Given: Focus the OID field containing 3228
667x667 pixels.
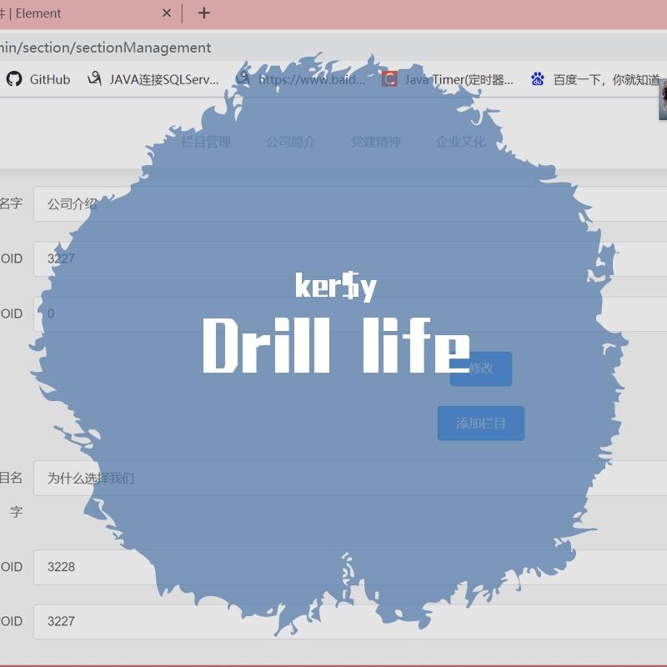Looking at the screenshot, I should [350, 567].
